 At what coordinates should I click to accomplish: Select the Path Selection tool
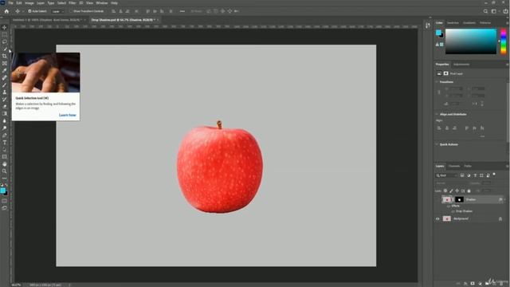click(x=5, y=150)
